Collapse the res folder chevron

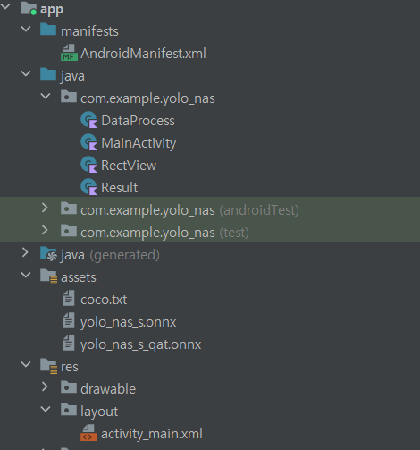pyautogui.click(x=26, y=364)
